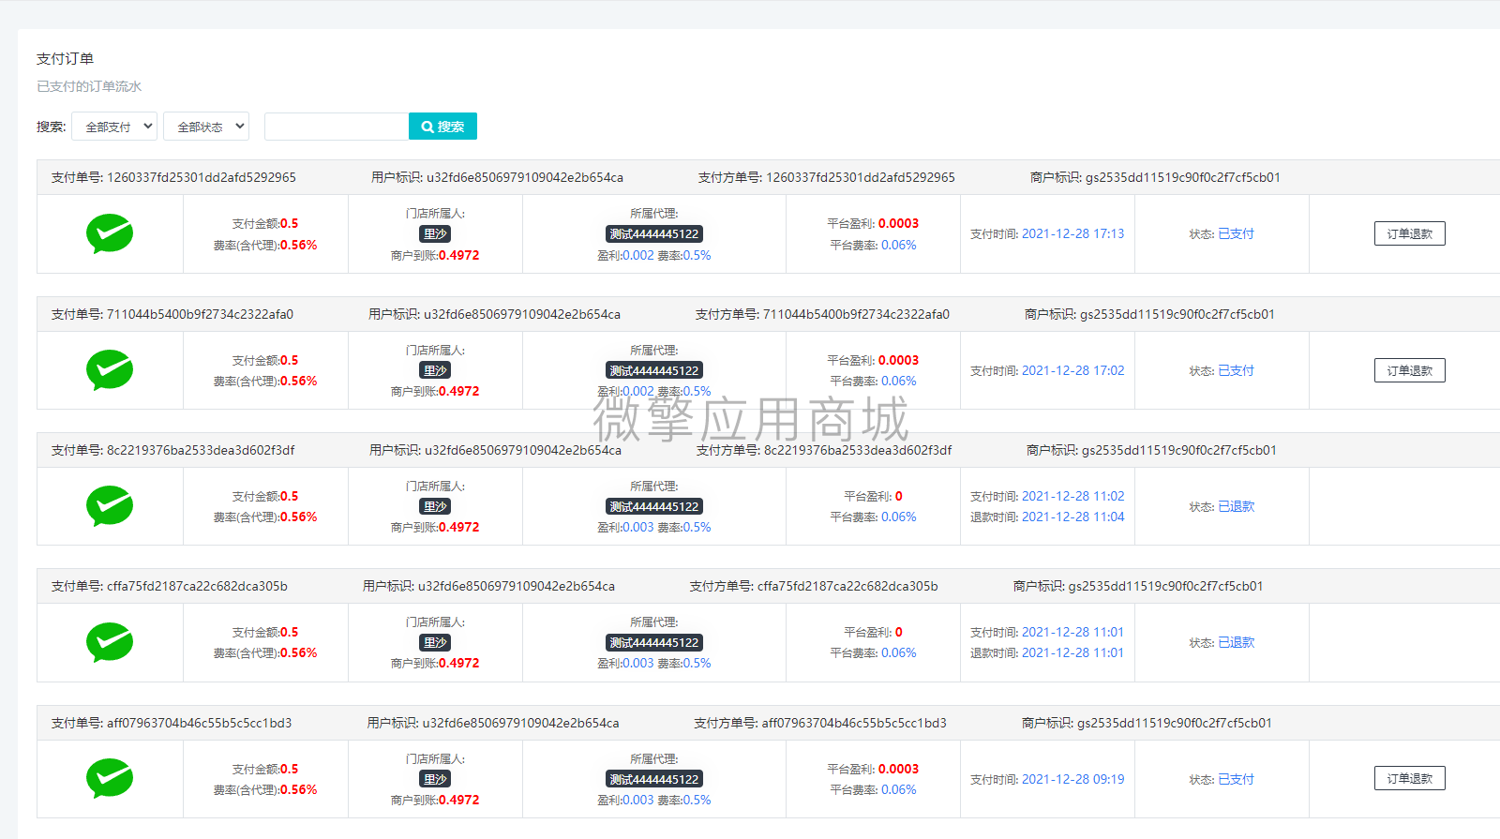
Task: Click 盈利 0.002 费率 0.5% in the 17:13 order
Action: click(654, 255)
